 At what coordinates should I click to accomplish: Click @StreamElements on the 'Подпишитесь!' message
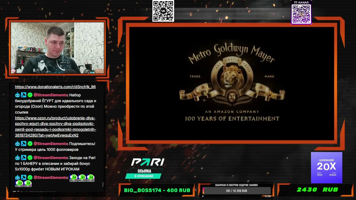(50, 144)
